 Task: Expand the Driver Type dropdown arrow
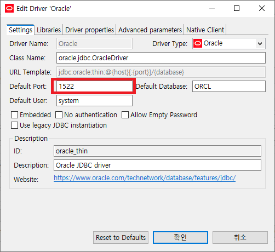260,44
